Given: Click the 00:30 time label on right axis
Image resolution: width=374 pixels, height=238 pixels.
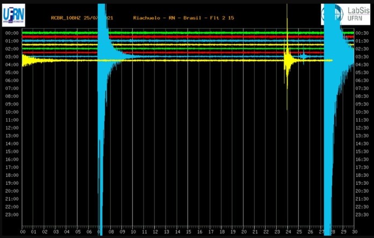Looking at the screenshot, I should pyautogui.click(x=362, y=33).
